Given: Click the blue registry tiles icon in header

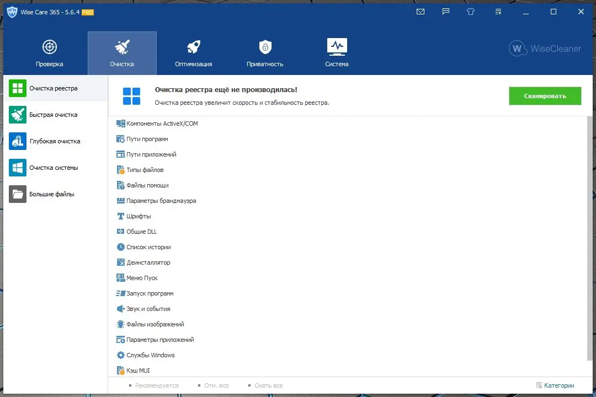Looking at the screenshot, I should [131, 96].
